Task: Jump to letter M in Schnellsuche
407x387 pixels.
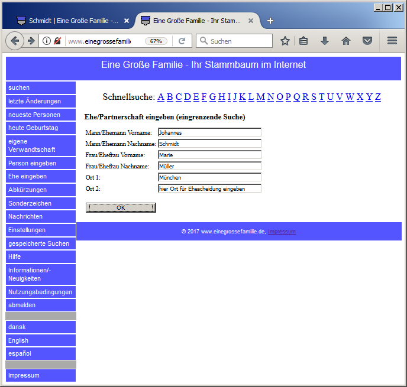Action: (x=260, y=97)
